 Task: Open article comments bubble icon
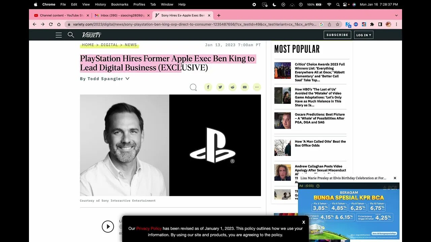193,87
